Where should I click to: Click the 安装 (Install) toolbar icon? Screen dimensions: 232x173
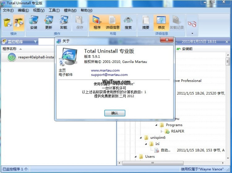34,23
